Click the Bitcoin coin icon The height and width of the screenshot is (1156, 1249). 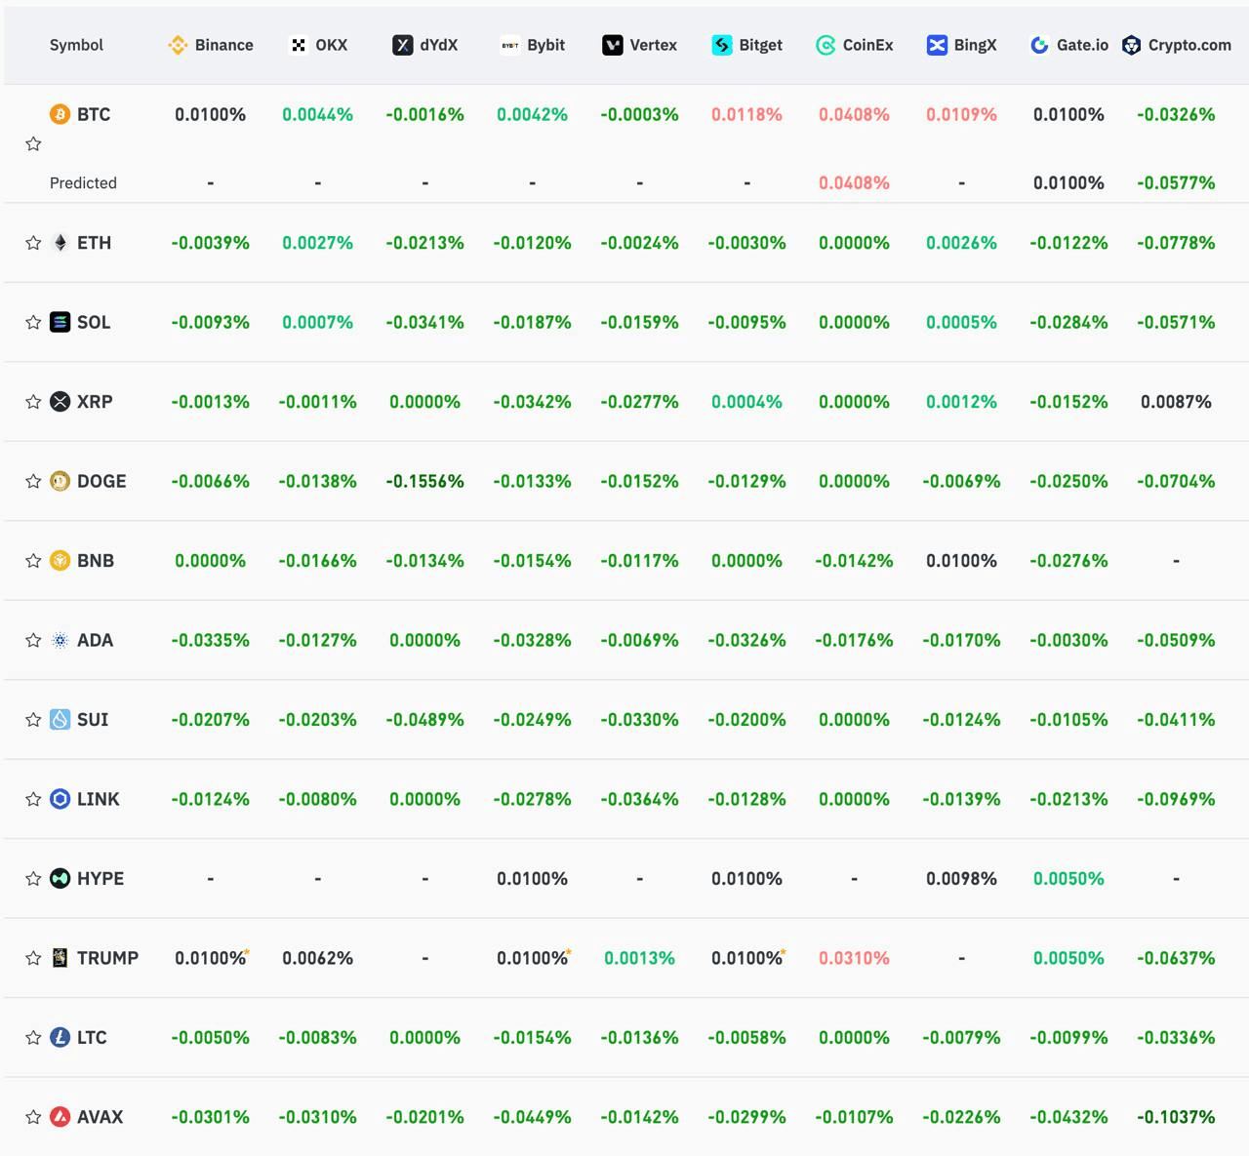click(60, 114)
